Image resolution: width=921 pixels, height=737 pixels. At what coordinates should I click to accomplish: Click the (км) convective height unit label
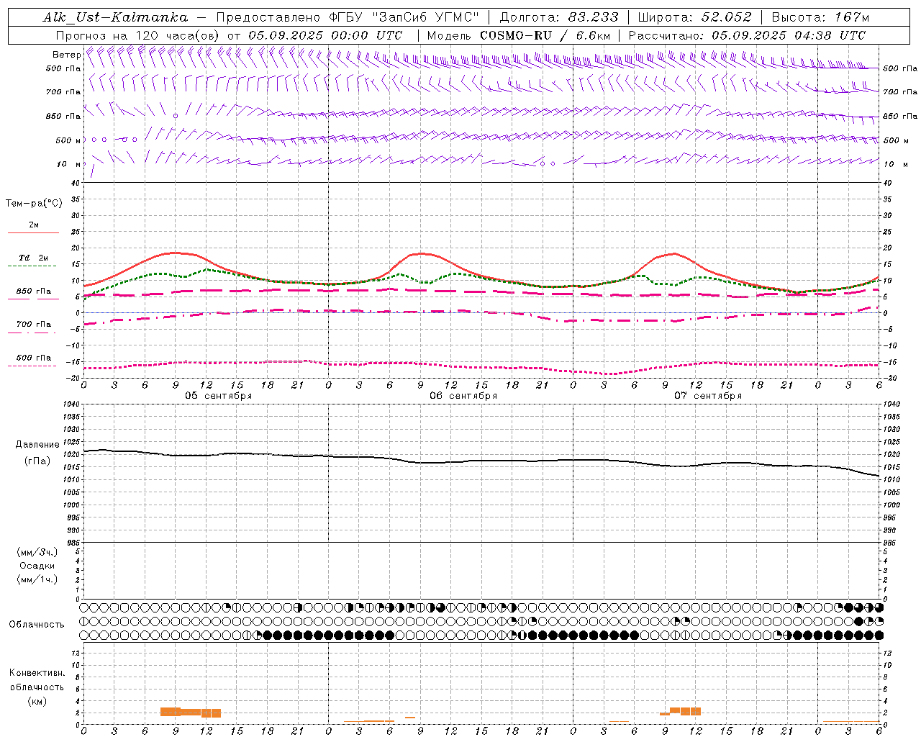tap(37, 701)
